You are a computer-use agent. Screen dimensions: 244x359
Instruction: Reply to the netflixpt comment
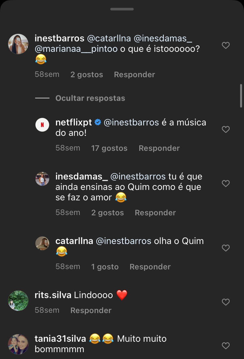159,148
